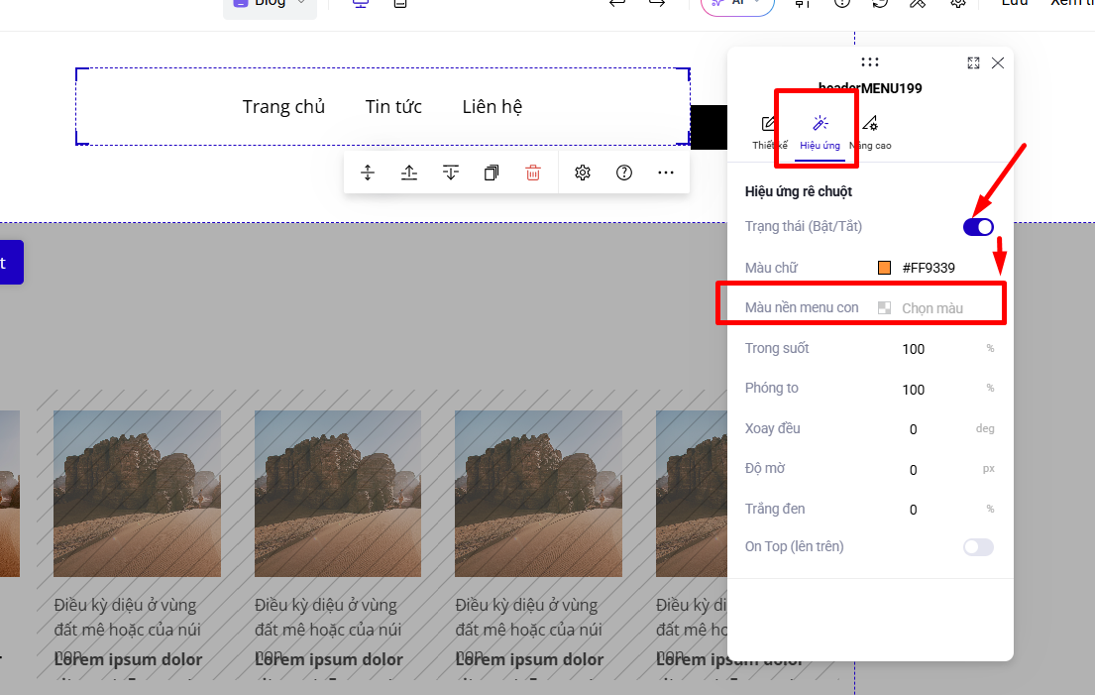The width and height of the screenshot is (1095, 695).
Task: Click the undo arrow in the top bar
Action: 617,4
